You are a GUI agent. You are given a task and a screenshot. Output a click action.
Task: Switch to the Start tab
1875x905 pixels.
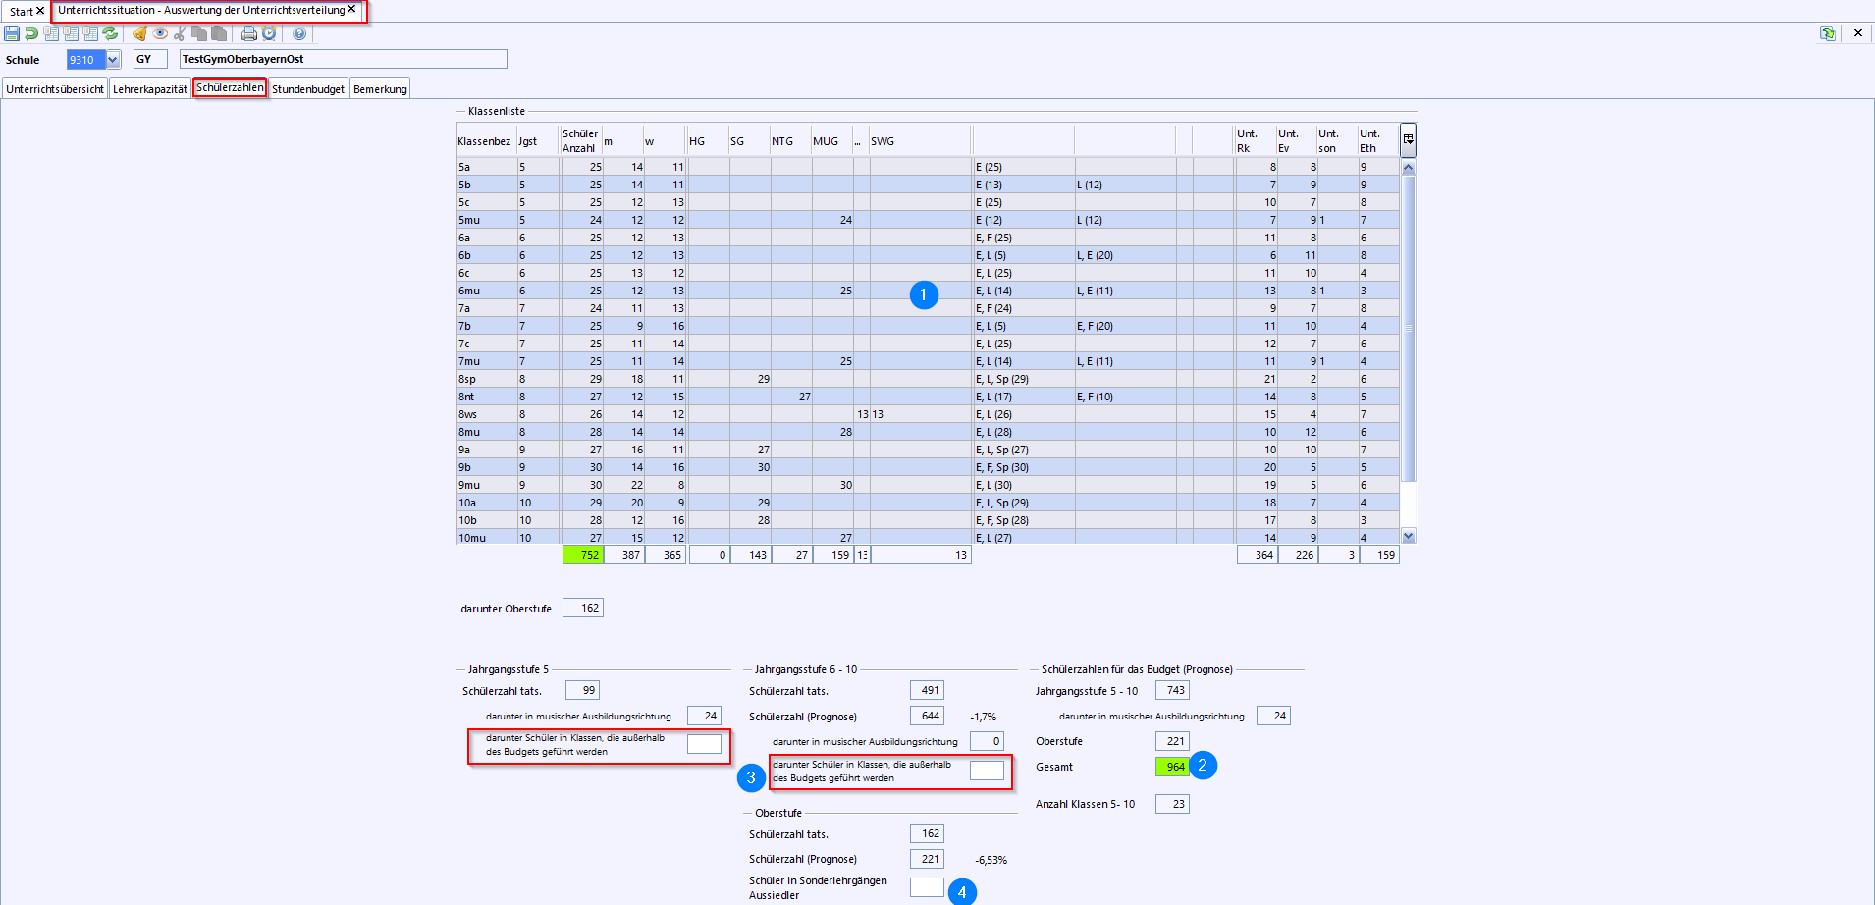(22, 12)
